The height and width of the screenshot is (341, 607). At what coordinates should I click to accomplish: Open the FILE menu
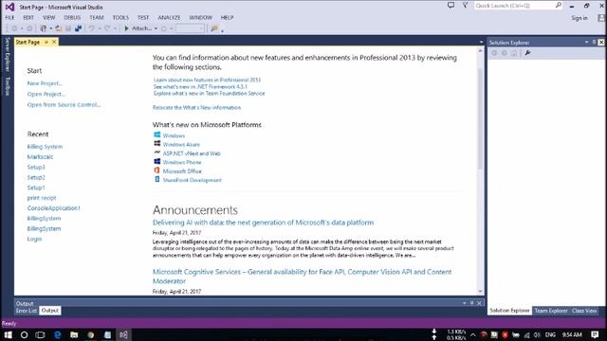9,17
